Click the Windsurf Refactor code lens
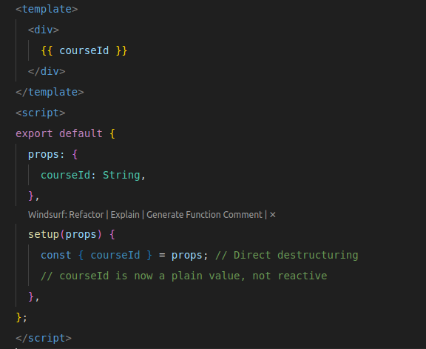The height and width of the screenshot is (349, 426). point(66,215)
